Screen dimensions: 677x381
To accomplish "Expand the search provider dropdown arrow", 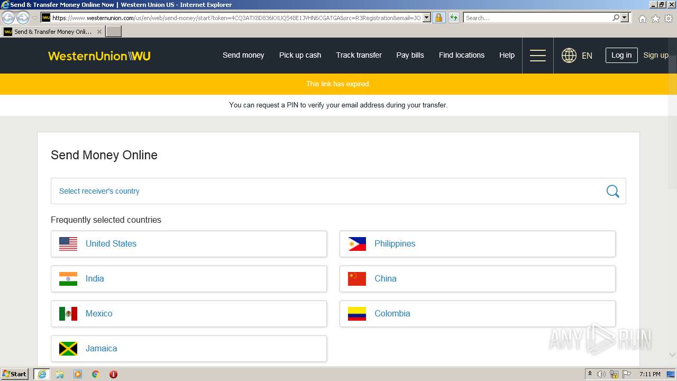I will (625, 18).
